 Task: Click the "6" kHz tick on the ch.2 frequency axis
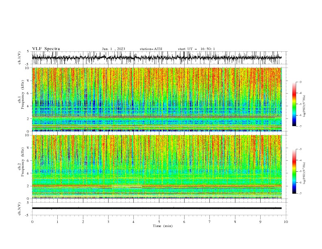(x=28, y=161)
